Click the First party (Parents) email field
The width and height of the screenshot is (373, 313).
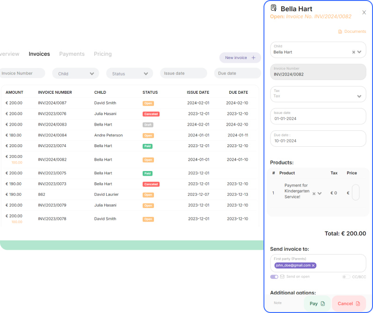click(x=318, y=263)
